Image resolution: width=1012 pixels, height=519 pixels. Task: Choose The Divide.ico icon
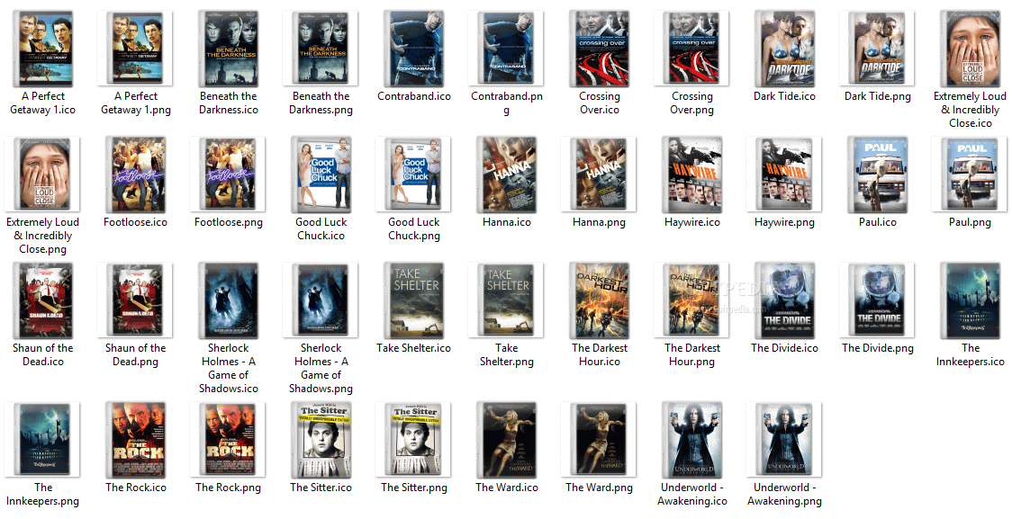click(x=785, y=300)
